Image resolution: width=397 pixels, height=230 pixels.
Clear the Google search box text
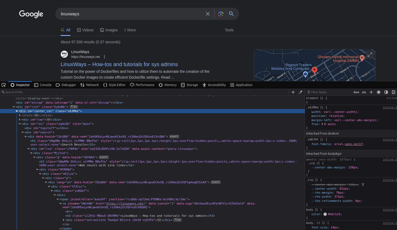(x=208, y=14)
